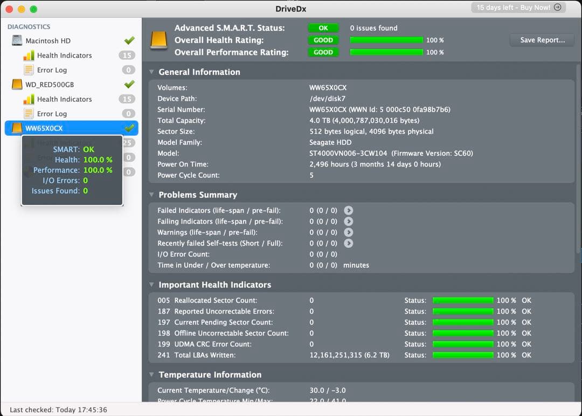This screenshot has height=416, width=582.
Task: Click green checkmark next to WD_RED500GB
Action: pyautogui.click(x=129, y=84)
